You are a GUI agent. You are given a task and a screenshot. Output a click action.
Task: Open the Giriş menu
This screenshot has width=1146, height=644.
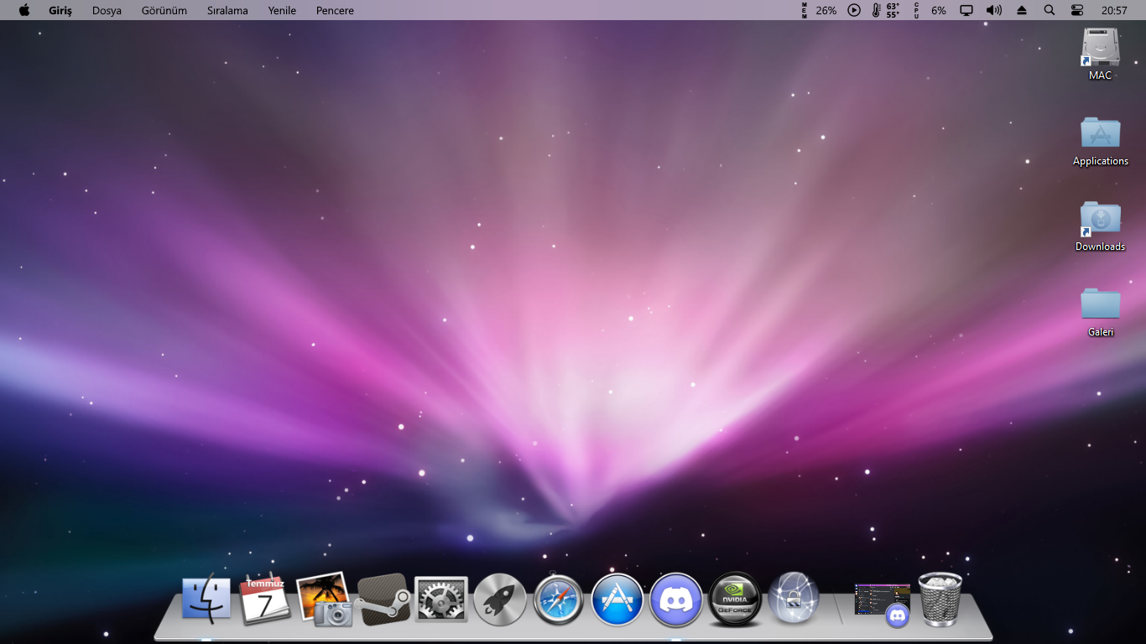(60, 11)
